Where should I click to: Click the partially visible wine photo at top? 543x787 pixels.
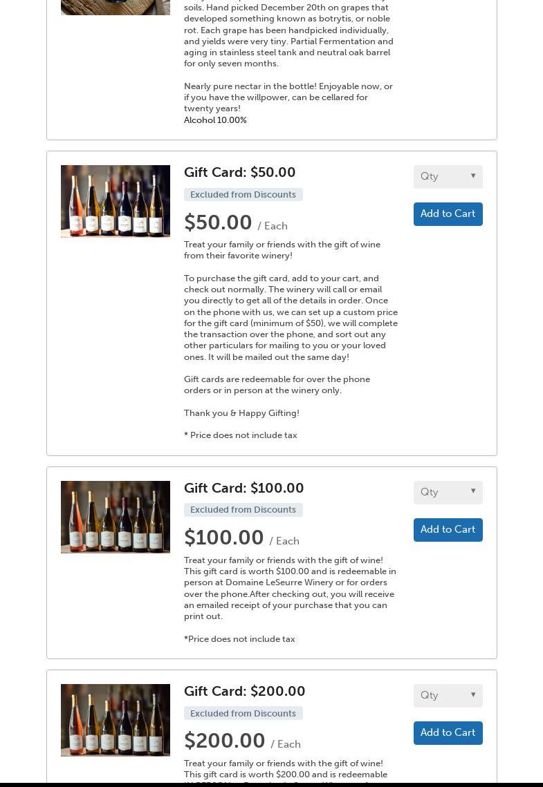(x=116, y=8)
